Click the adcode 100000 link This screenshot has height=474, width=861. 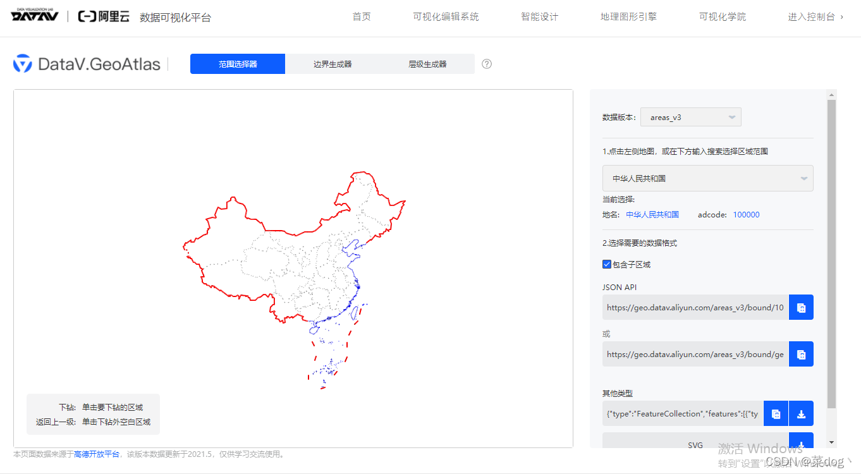pos(745,214)
